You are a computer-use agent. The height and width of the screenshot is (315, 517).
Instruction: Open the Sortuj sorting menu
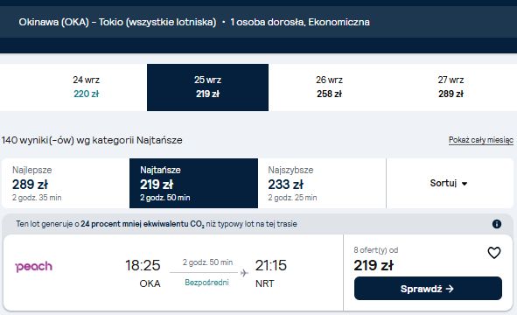pos(449,183)
